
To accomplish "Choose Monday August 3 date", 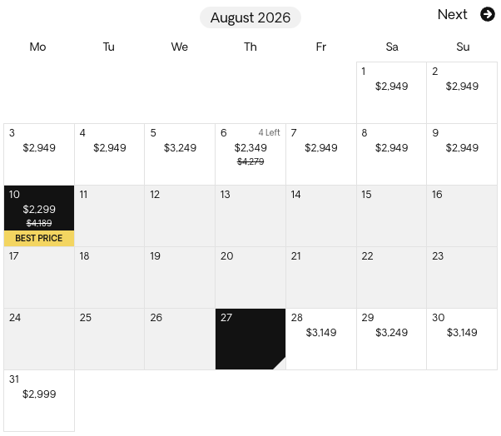I will (39, 154).
